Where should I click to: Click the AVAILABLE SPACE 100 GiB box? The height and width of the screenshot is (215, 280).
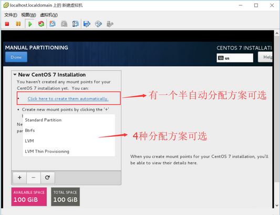click(x=29, y=197)
